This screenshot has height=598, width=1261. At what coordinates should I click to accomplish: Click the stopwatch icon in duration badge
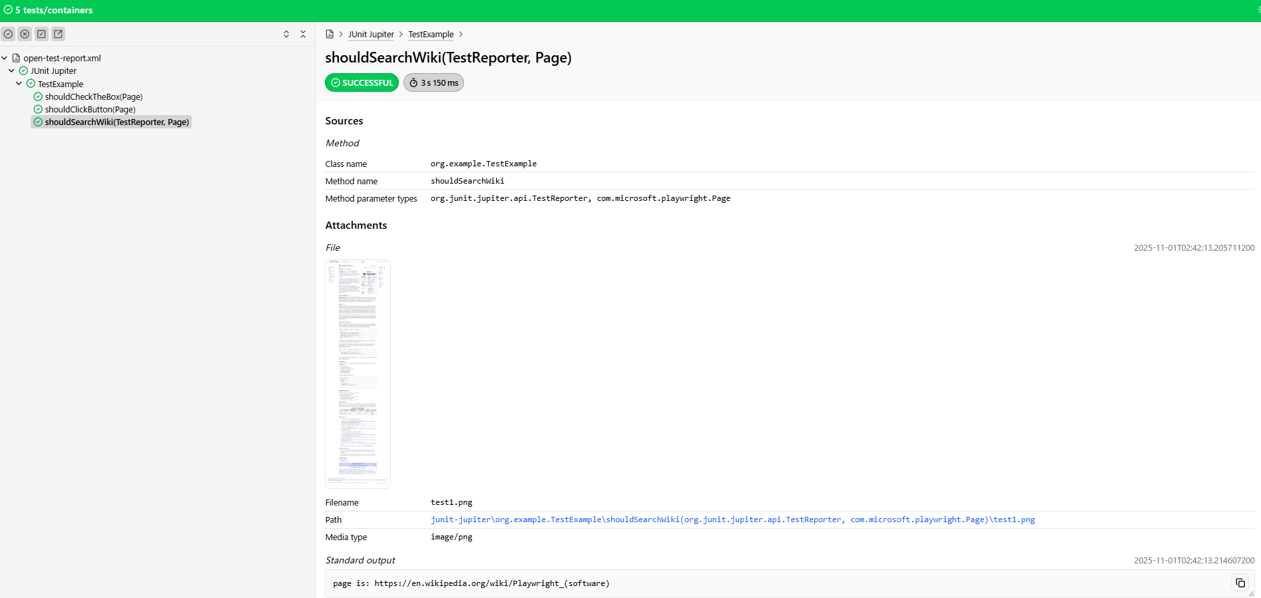413,82
